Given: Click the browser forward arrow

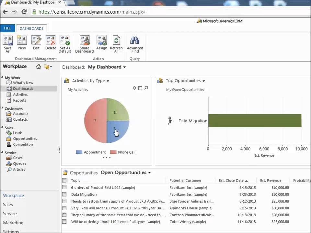Looking at the screenshot, I should click(x=15, y=12).
